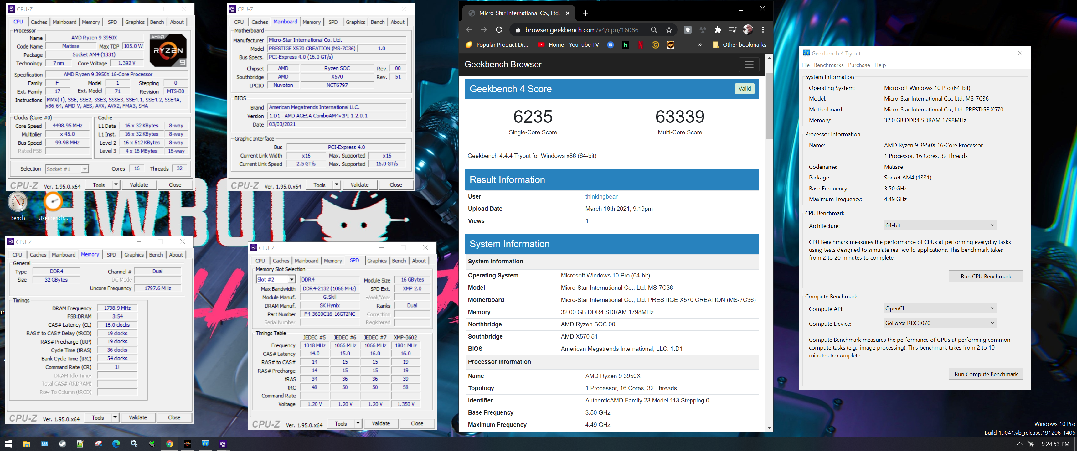This screenshot has height=451, width=1077.
Task: Open Snipping Tool from taskbar
Action: (98, 443)
